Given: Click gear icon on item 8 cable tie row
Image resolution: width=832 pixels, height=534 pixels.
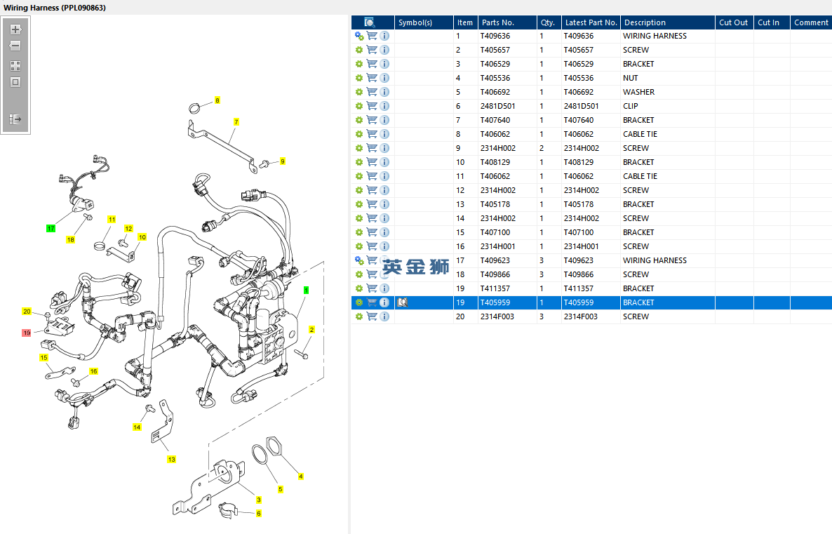Looking at the screenshot, I should [359, 134].
